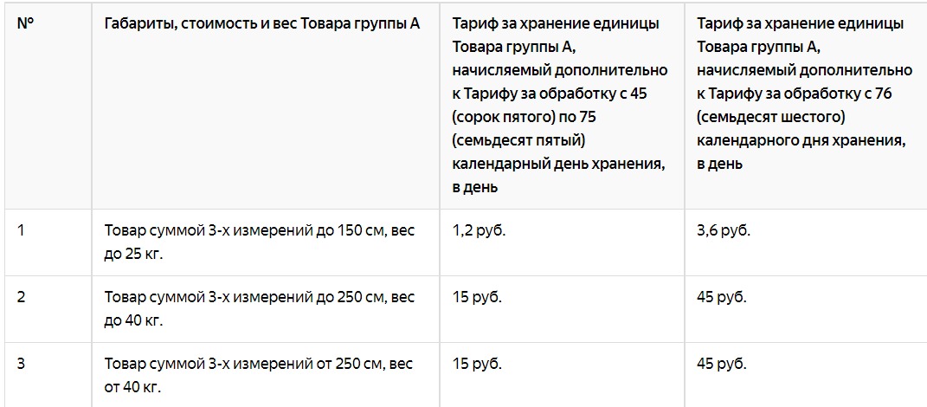Click "45 руб." in row 2
The width and height of the screenshot is (927, 407).
pyautogui.click(x=722, y=298)
